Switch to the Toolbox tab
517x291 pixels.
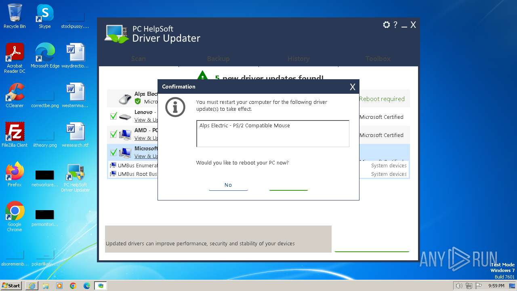(378, 59)
